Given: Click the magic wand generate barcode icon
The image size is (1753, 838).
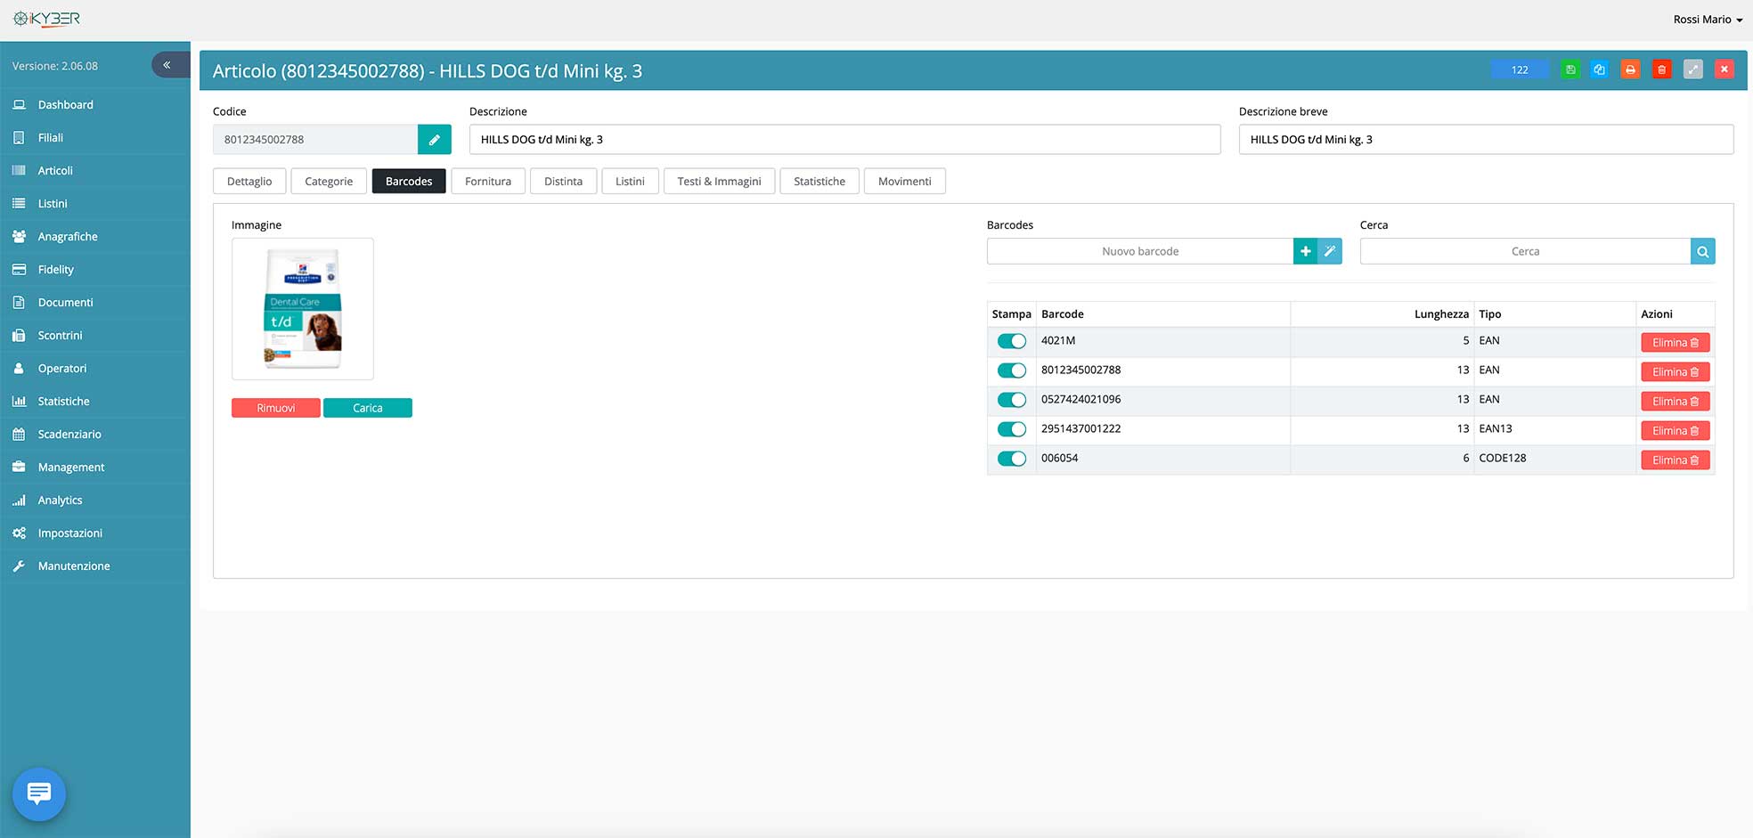Looking at the screenshot, I should pos(1330,251).
